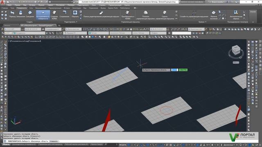Click the viewport view label controls

[25, 41]
